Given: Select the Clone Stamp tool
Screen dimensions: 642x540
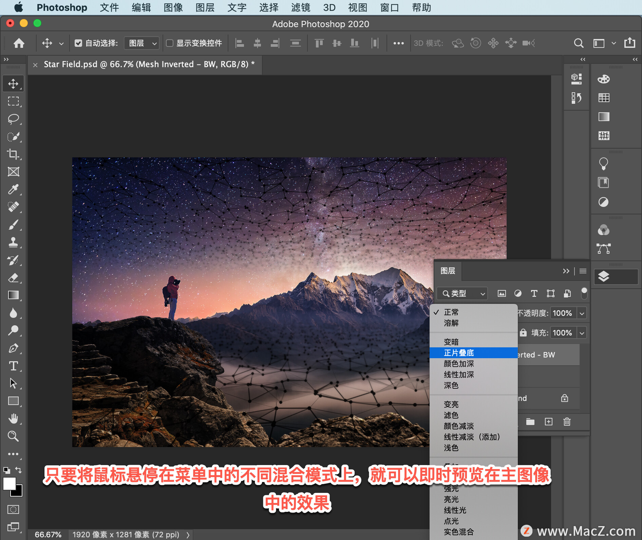Looking at the screenshot, I should tap(13, 242).
